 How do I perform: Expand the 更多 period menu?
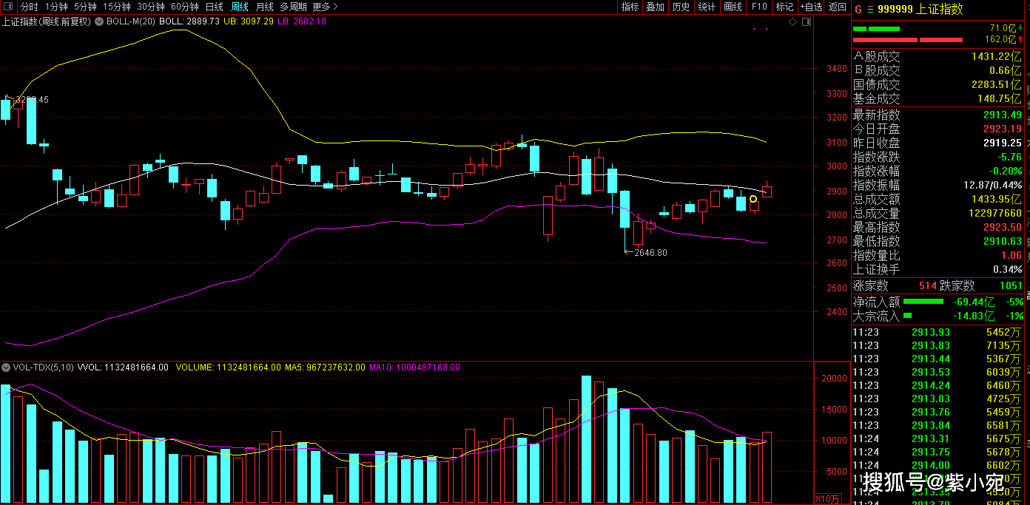(324, 7)
